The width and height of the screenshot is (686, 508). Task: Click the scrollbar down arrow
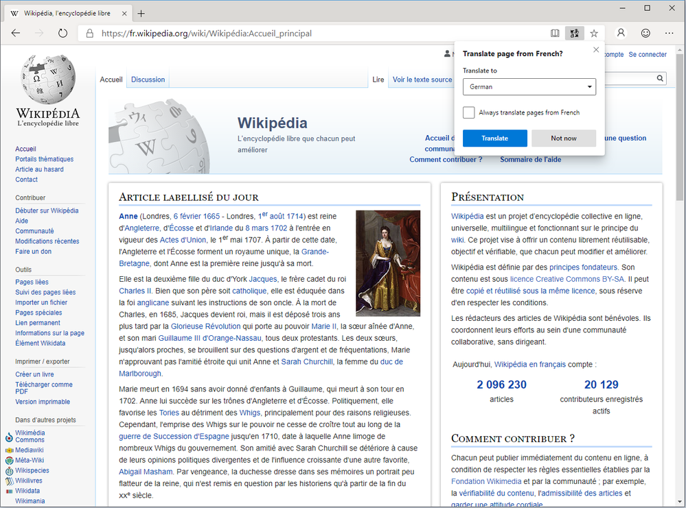pos(679,502)
